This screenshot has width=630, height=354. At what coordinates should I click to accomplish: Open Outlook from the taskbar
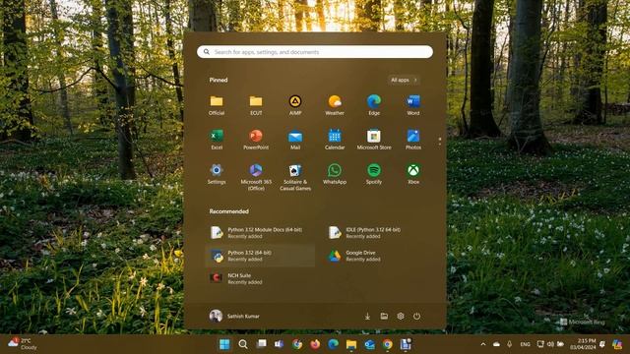pyautogui.click(x=369, y=344)
